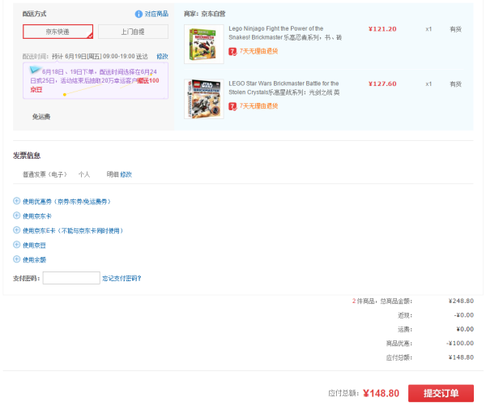Open Lego Ninjago Brickmaster product thumbnail
This screenshot has width=486, height=406.
pos(203,44)
